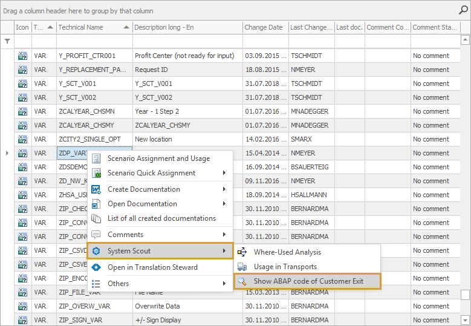Viewport: 471px width, 326px height.
Task: Open List of all created documentations
Action: [161, 218]
